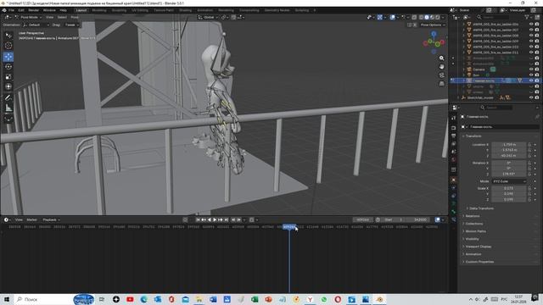Switch to solid viewport shading
This screenshot has height=305, width=543.
click(427, 17)
